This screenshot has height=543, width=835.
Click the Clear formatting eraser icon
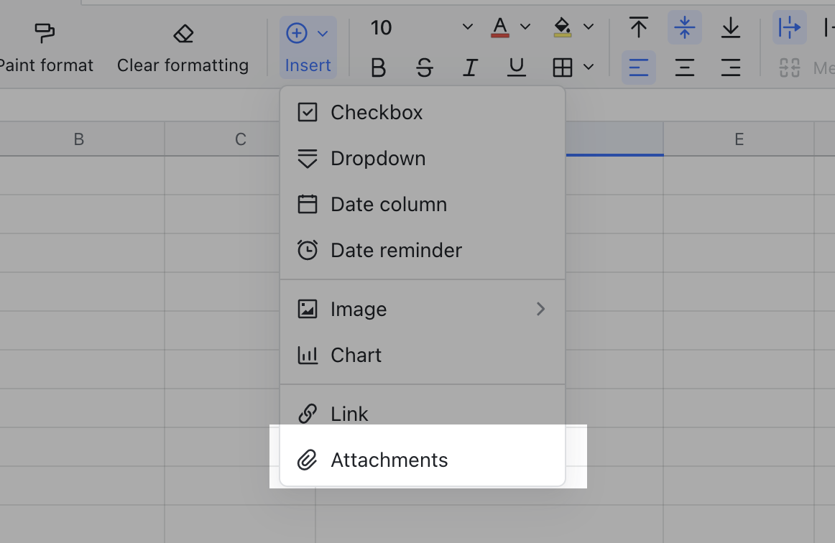183,34
